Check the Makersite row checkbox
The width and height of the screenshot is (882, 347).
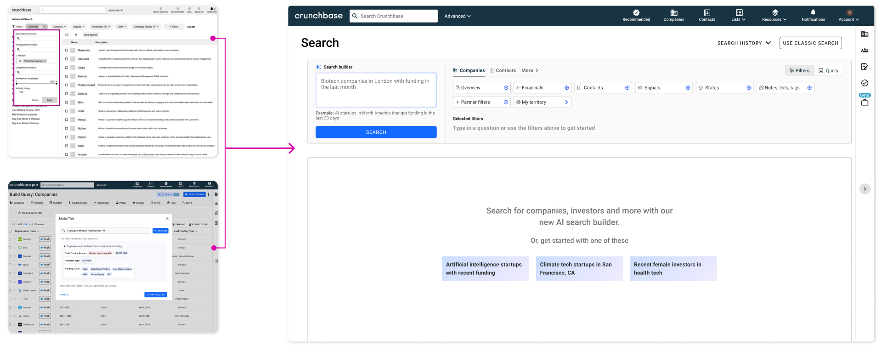click(67, 50)
